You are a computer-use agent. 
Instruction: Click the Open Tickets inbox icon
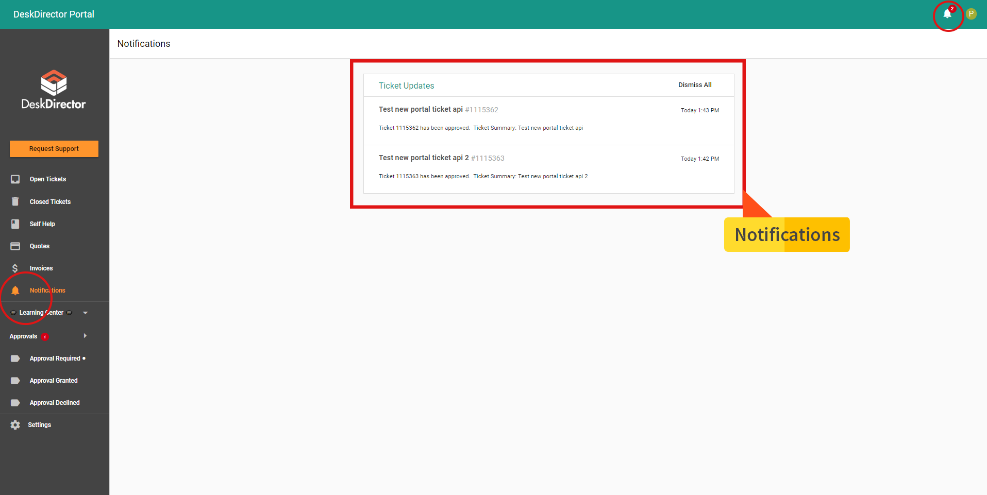15,179
